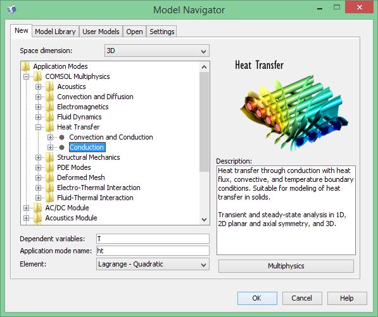Open the User Models tab
The width and height of the screenshot is (378, 317).
101,32
